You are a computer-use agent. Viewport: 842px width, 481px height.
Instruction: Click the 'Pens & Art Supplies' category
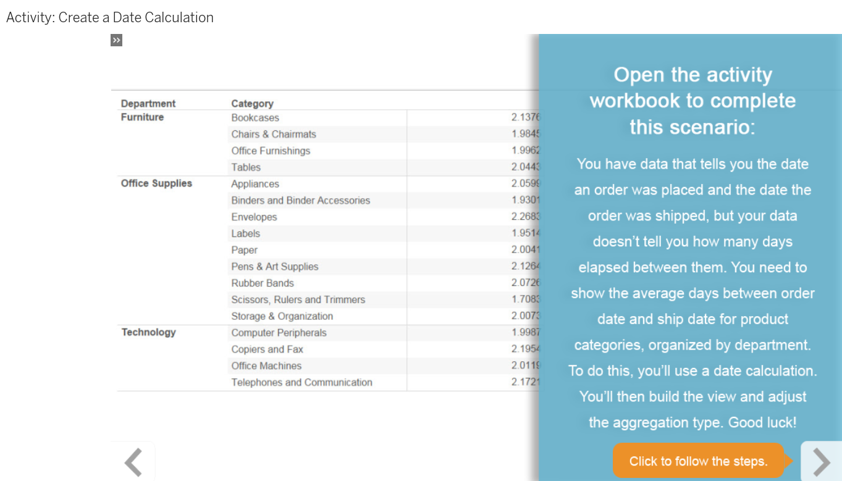coord(275,266)
